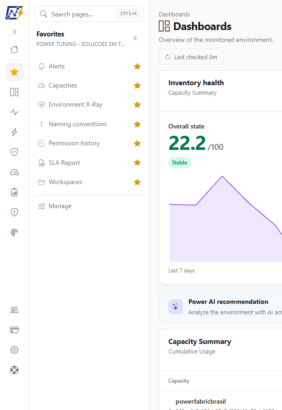This screenshot has height=410, width=282.
Task: Click the overall state area chart
Action: click(226, 219)
